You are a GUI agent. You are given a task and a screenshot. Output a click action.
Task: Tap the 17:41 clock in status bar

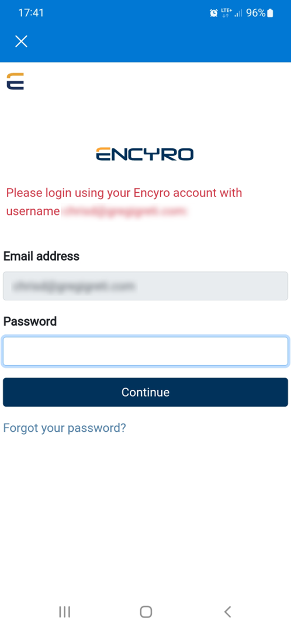(31, 13)
